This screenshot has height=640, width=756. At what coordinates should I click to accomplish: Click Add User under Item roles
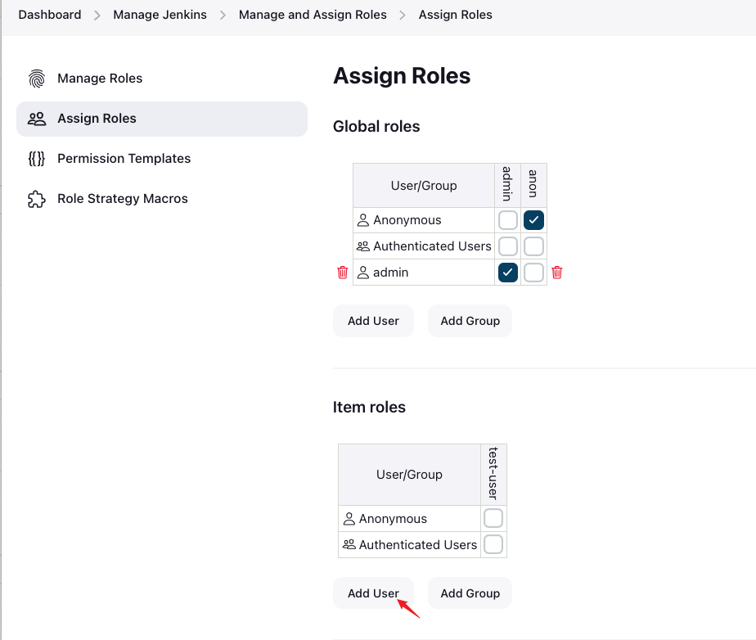(x=374, y=593)
